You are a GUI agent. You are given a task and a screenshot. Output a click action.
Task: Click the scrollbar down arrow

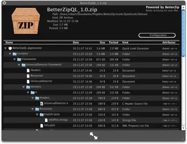[183, 128]
